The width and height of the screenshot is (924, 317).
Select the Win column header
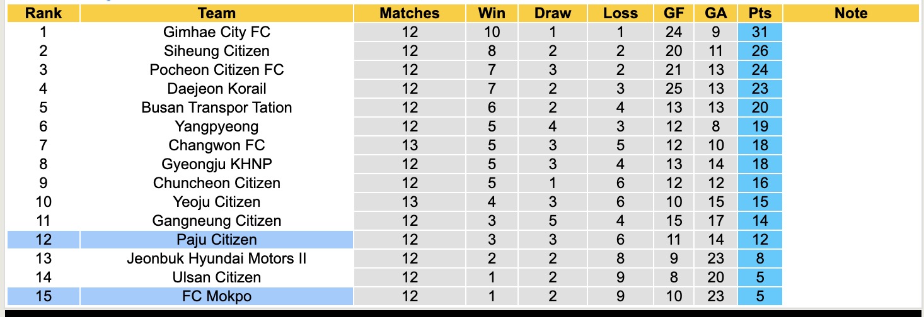(x=492, y=13)
